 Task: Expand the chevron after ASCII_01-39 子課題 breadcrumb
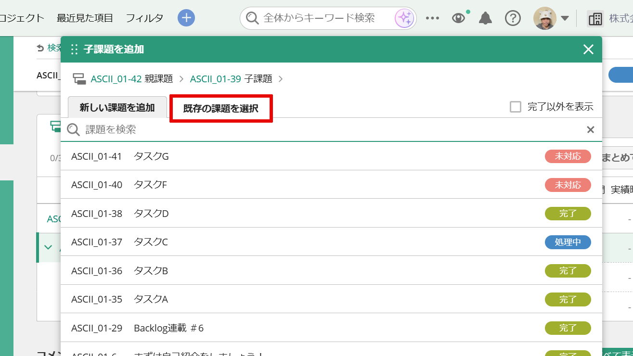[x=281, y=79]
